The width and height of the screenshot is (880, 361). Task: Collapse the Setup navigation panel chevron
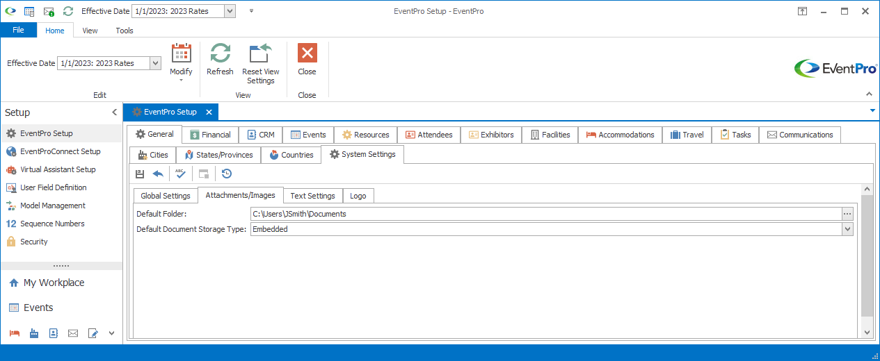[115, 112]
